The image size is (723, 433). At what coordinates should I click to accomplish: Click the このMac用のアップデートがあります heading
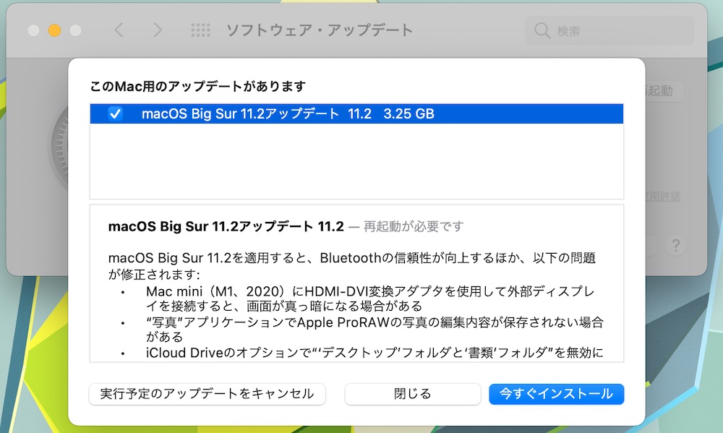(x=198, y=86)
